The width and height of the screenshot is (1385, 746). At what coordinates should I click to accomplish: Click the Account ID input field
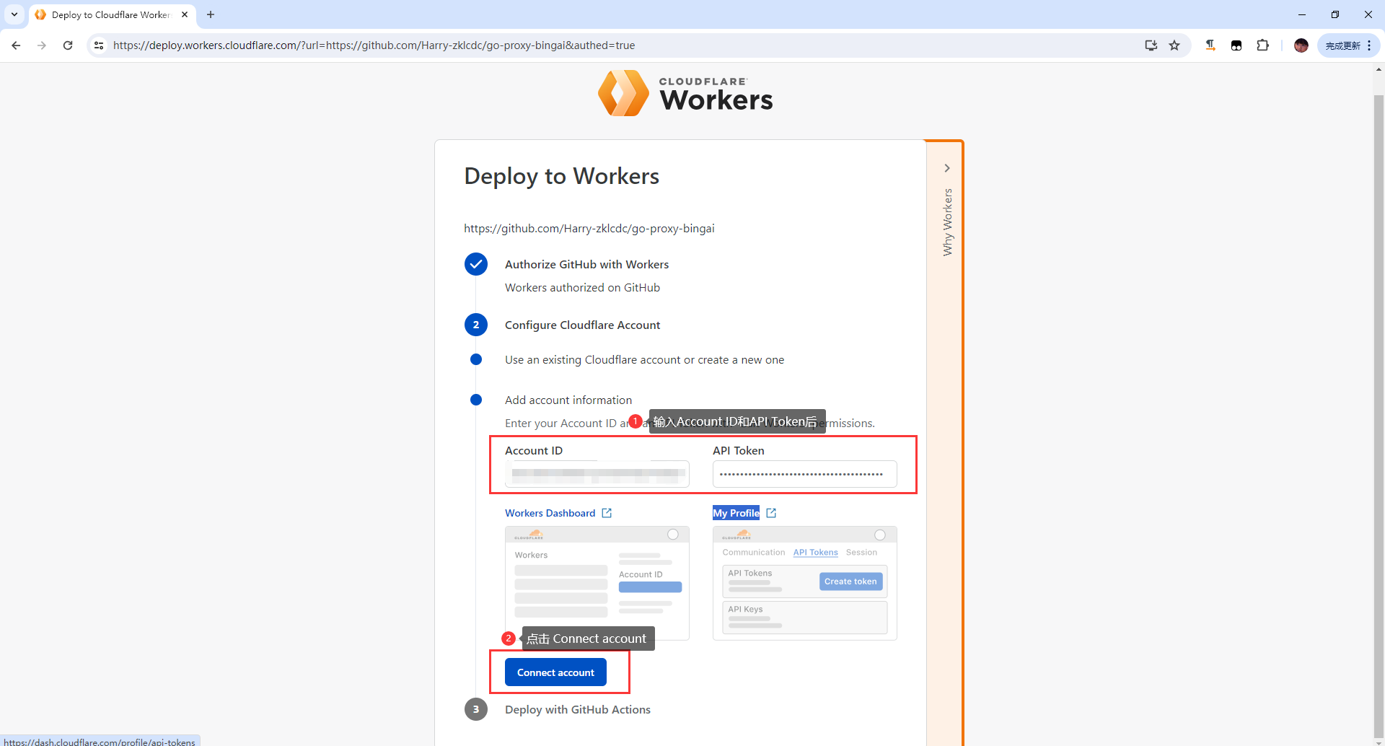click(x=597, y=474)
